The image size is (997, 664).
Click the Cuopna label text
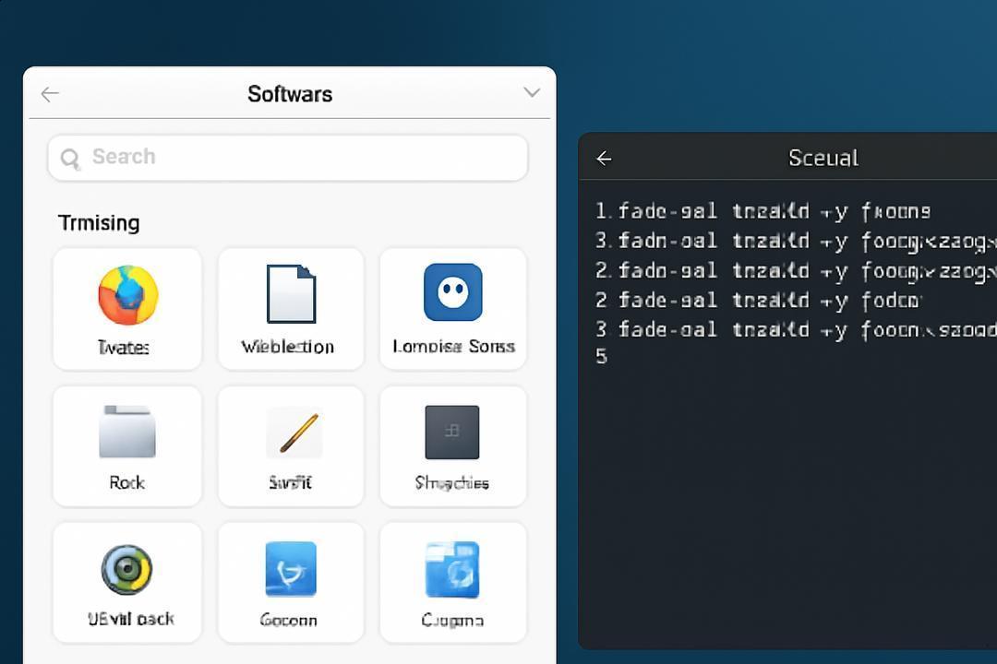click(x=452, y=620)
